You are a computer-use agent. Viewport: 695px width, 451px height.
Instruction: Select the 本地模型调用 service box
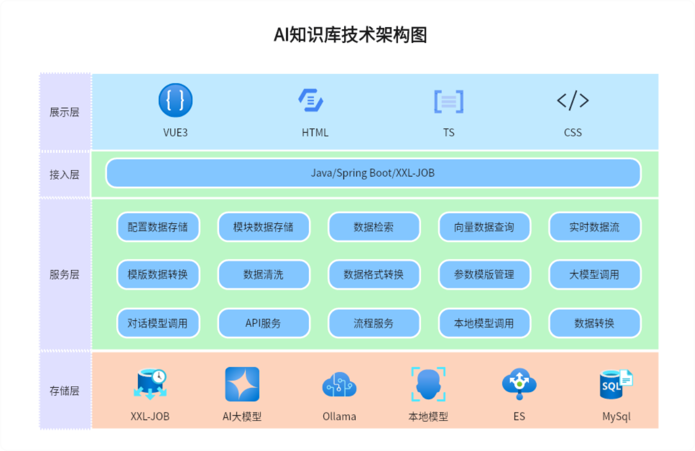(484, 323)
